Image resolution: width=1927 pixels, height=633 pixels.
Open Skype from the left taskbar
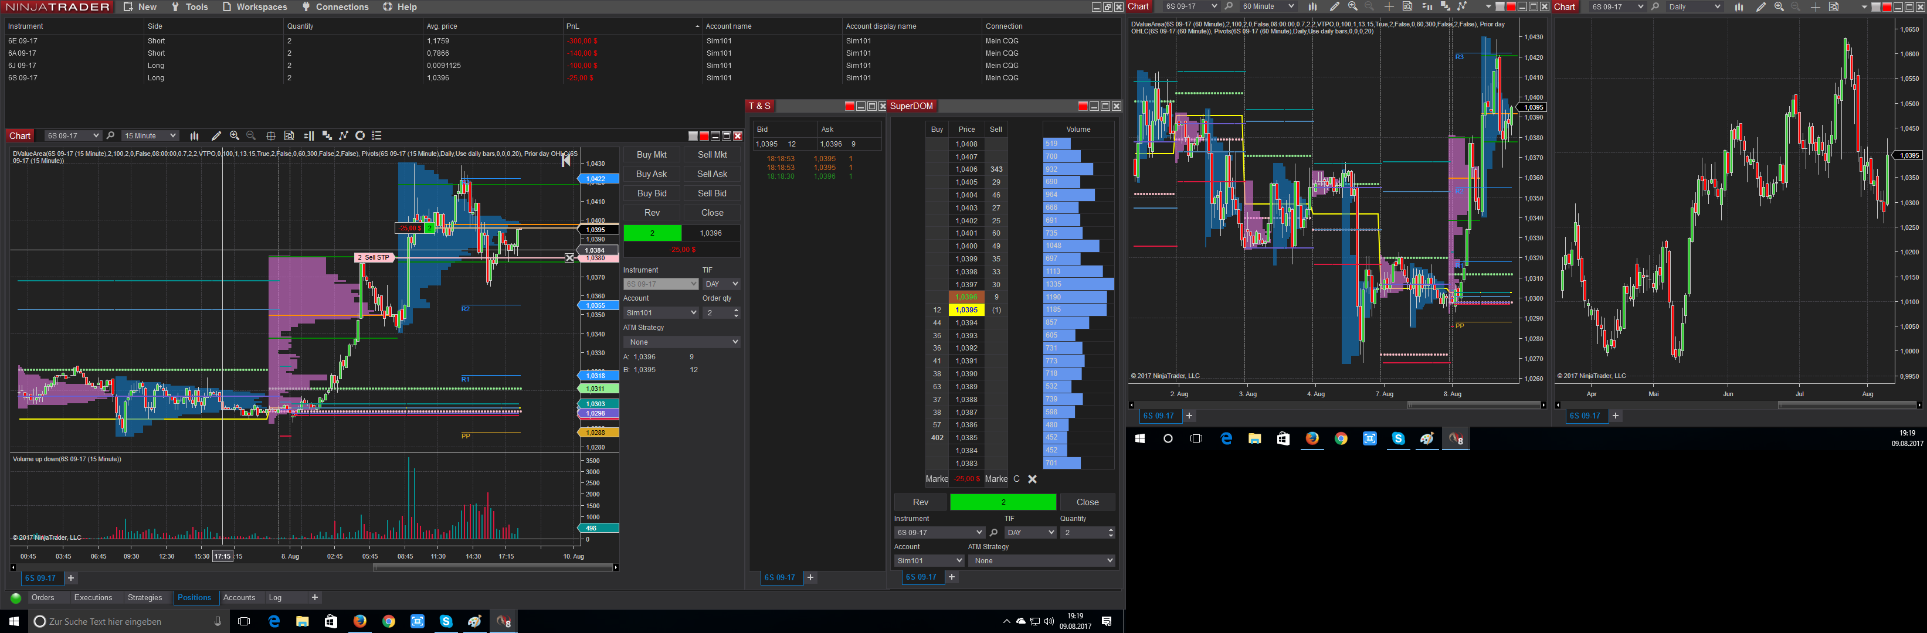point(446,621)
